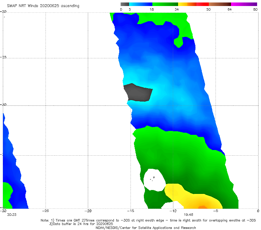Viewport: 261px width, 230px height.
Task: Click the yellow-orange segment of the color bar
Action: 187,4
